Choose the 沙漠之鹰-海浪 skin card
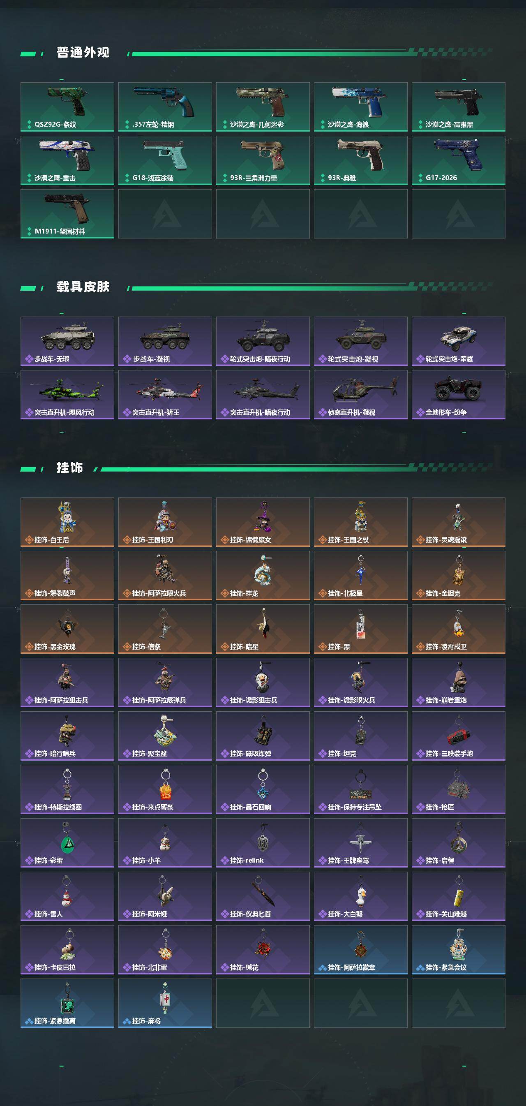This screenshot has height=1106, width=526. pyautogui.click(x=361, y=107)
